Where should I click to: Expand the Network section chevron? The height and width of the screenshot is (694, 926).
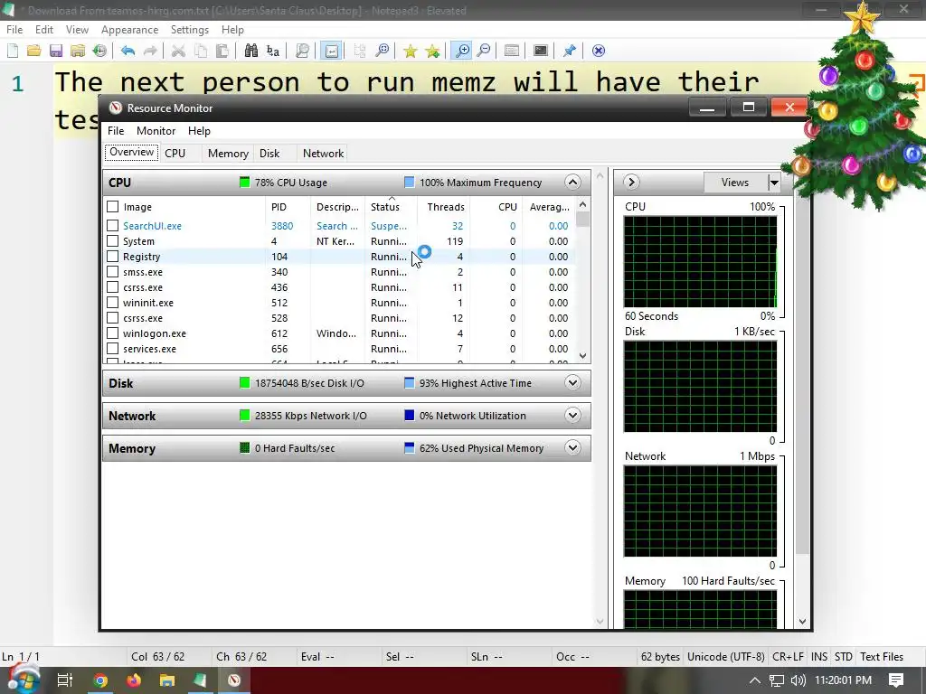[x=572, y=416]
